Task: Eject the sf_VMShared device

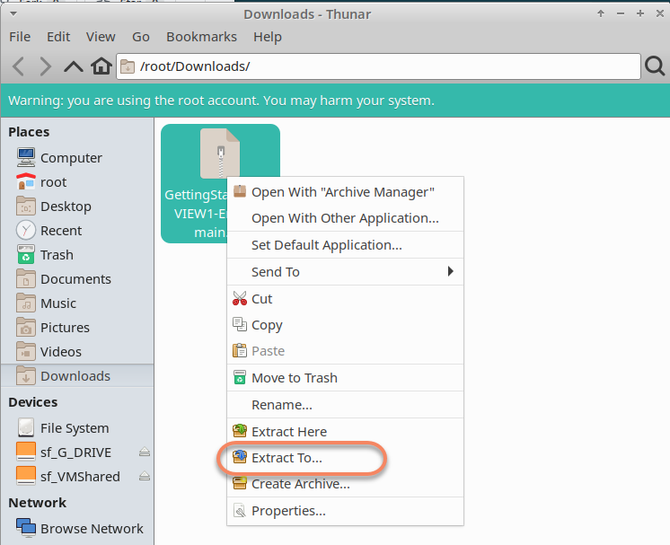Action: point(145,476)
